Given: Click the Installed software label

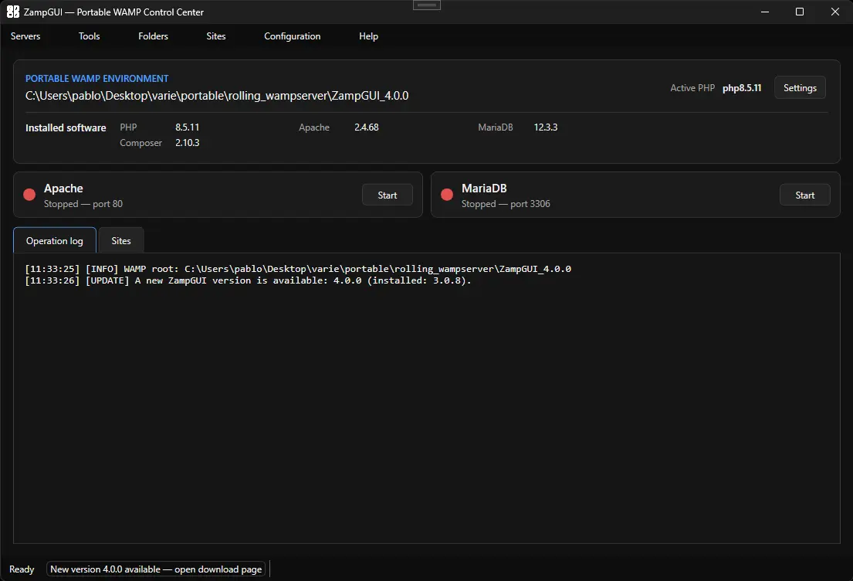Looking at the screenshot, I should (x=66, y=128).
